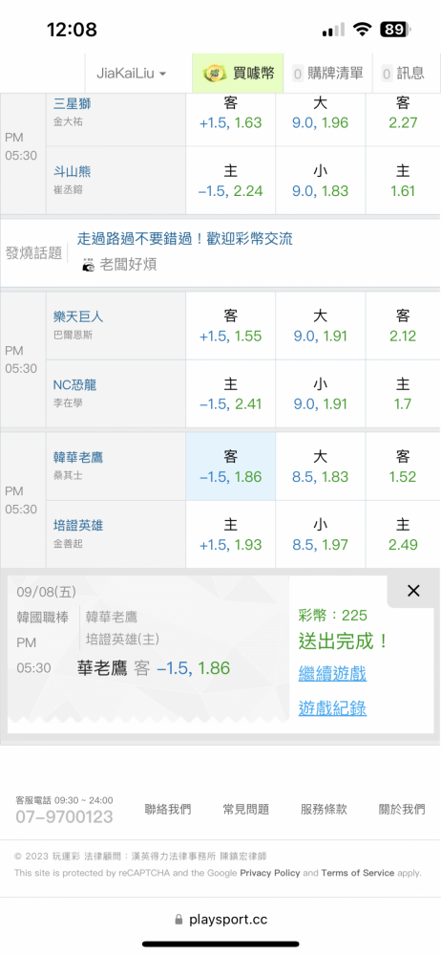Close the bet confirmation slip

pos(413,590)
